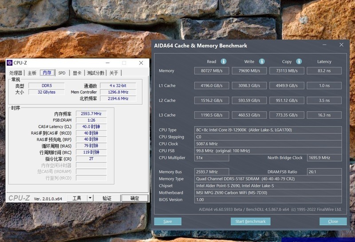355x242 pixels.
Task: Switch to the 测试分数 tab in CPU-Z
Action: click(x=96, y=73)
